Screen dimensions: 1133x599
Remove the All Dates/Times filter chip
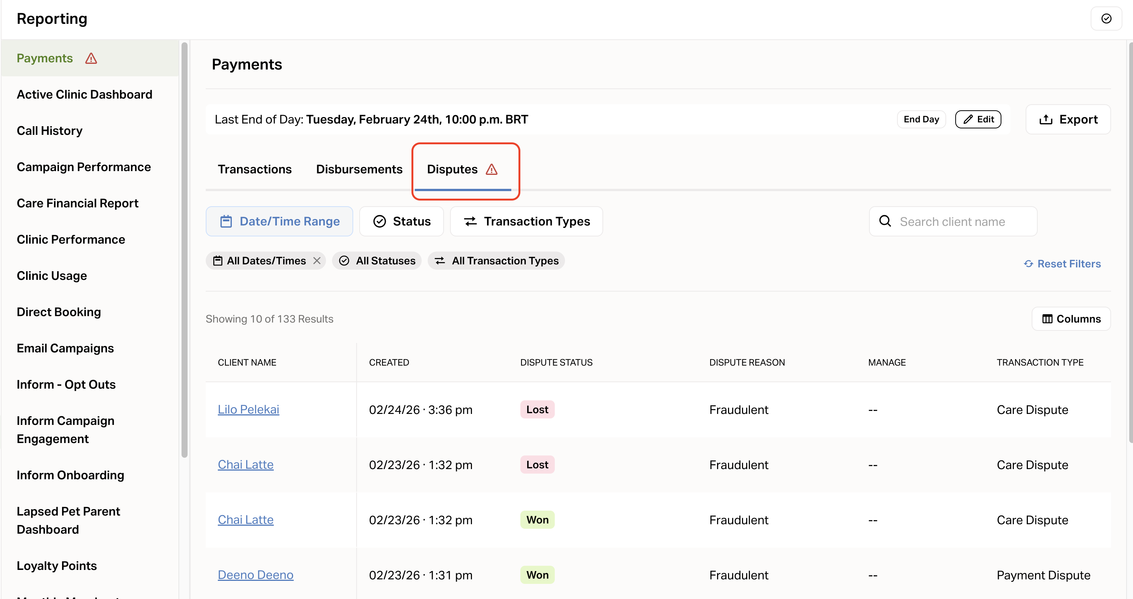coord(317,261)
